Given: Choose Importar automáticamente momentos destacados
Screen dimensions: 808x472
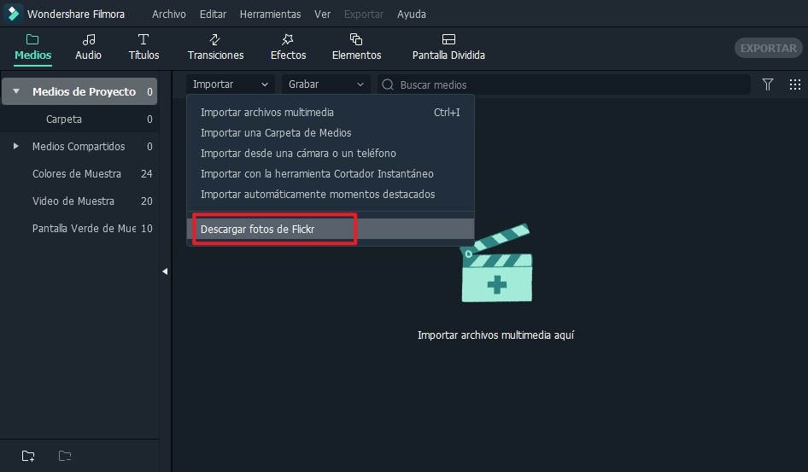Looking at the screenshot, I should click(331, 195).
